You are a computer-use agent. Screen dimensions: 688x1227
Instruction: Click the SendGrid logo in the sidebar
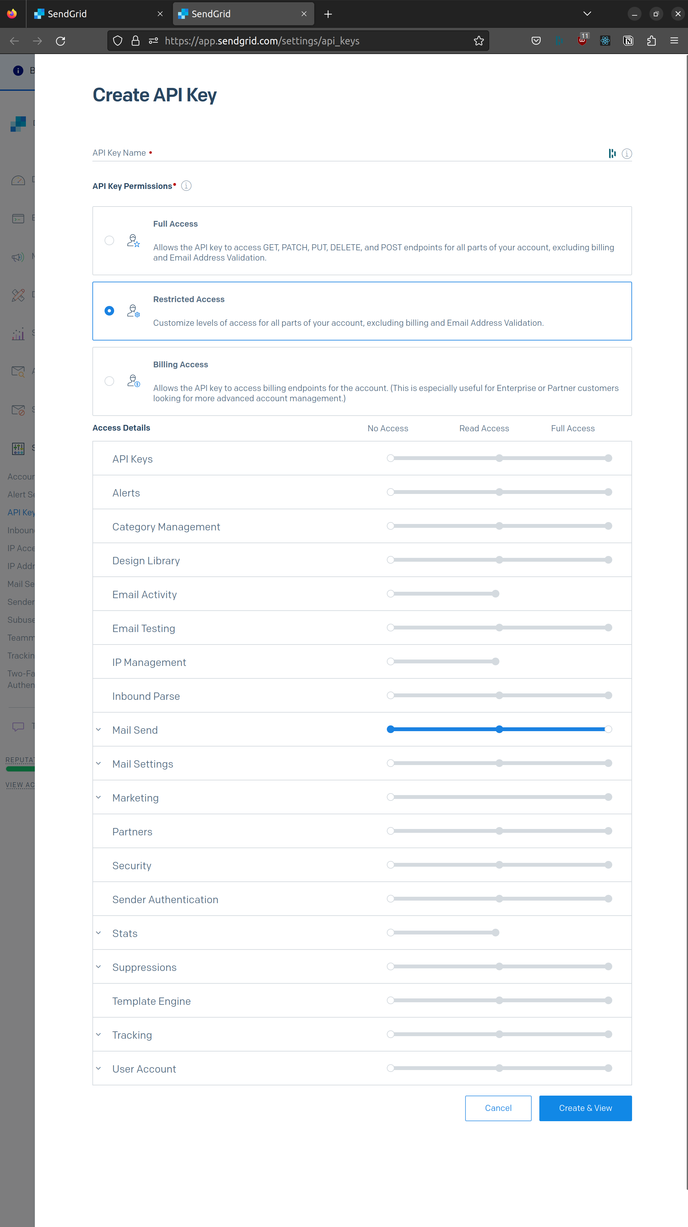point(18,124)
